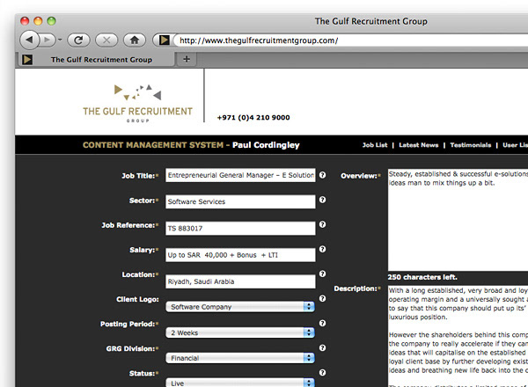Click help icon next to Location
This screenshot has height=387, width=528.
[322, 274]
